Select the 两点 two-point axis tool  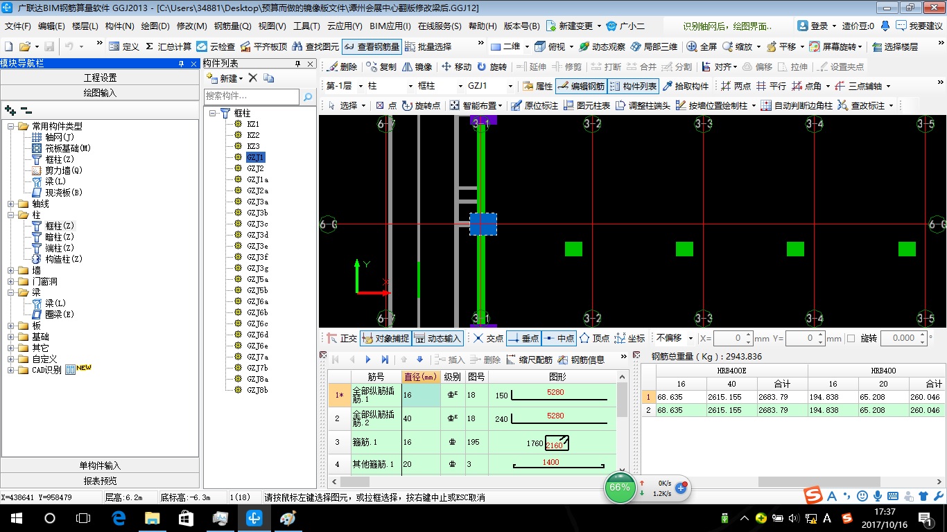pos(736,86)
